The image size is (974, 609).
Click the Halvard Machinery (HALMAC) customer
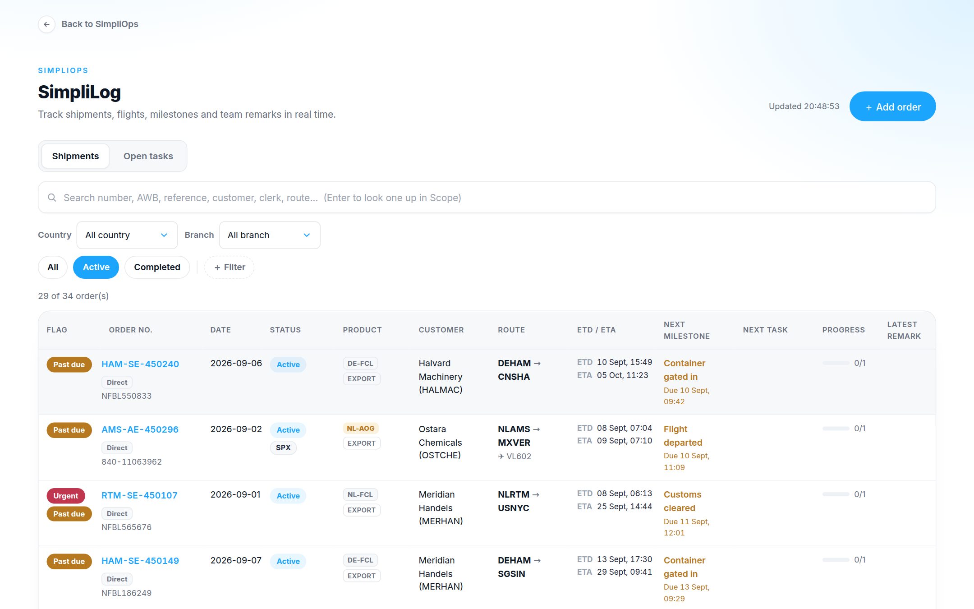point(441,376)
